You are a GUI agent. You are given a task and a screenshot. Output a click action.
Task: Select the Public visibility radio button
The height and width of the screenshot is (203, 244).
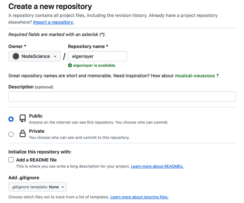11,119
